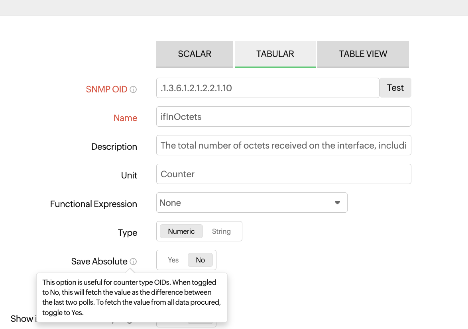Click inside the Description text field

pos(283,145)
